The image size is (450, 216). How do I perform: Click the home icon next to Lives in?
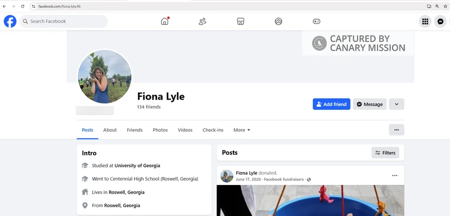click(85, 192)
